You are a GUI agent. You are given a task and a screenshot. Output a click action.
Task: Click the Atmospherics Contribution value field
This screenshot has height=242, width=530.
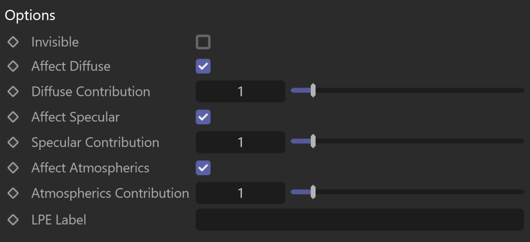click(x=241, y=193)
